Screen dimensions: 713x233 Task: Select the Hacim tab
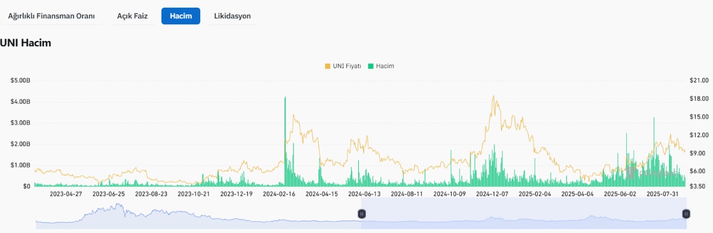(181, 16)
